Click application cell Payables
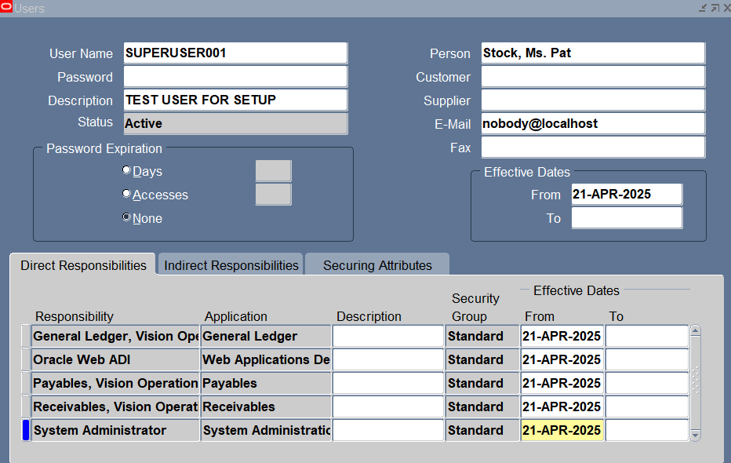731x463 pixels. tap(266, 383)
